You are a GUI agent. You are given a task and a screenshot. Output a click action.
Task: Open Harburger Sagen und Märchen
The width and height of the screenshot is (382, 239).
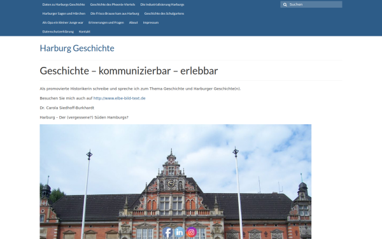pos(64,13)
